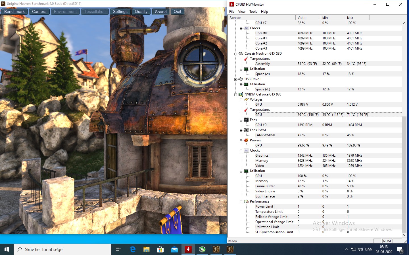Screen dimensions: 409x255
Task: Select the GPU temperature row
Action: coord(328,115)
